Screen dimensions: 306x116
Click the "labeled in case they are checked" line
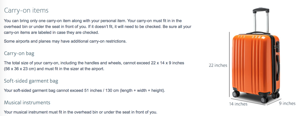(x=51, y=33)
